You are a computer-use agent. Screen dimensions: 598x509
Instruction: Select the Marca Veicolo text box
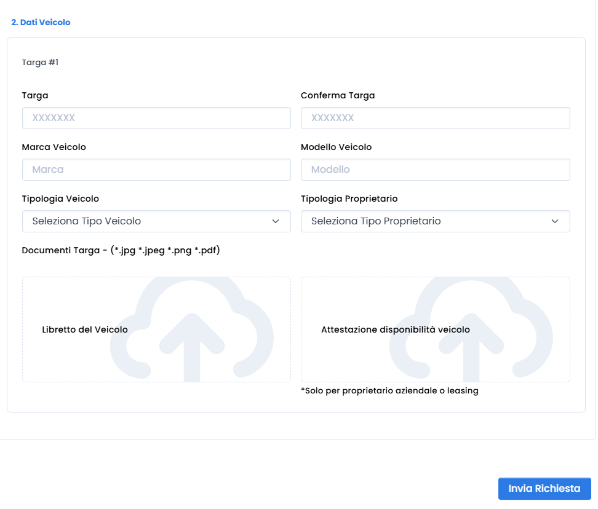pos(156,170)
